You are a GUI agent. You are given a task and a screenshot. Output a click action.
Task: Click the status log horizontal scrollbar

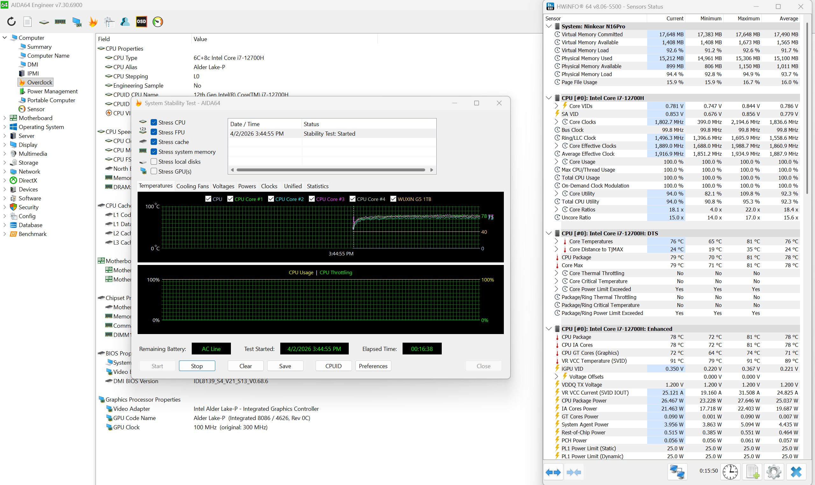[330, 170]
